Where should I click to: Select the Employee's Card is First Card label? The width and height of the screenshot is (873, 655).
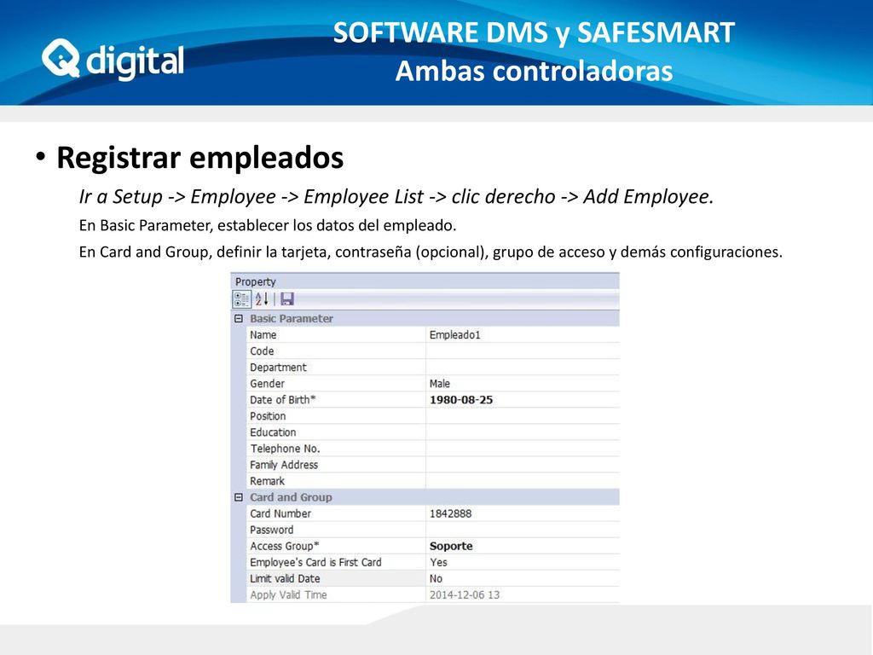coord(315,562)
